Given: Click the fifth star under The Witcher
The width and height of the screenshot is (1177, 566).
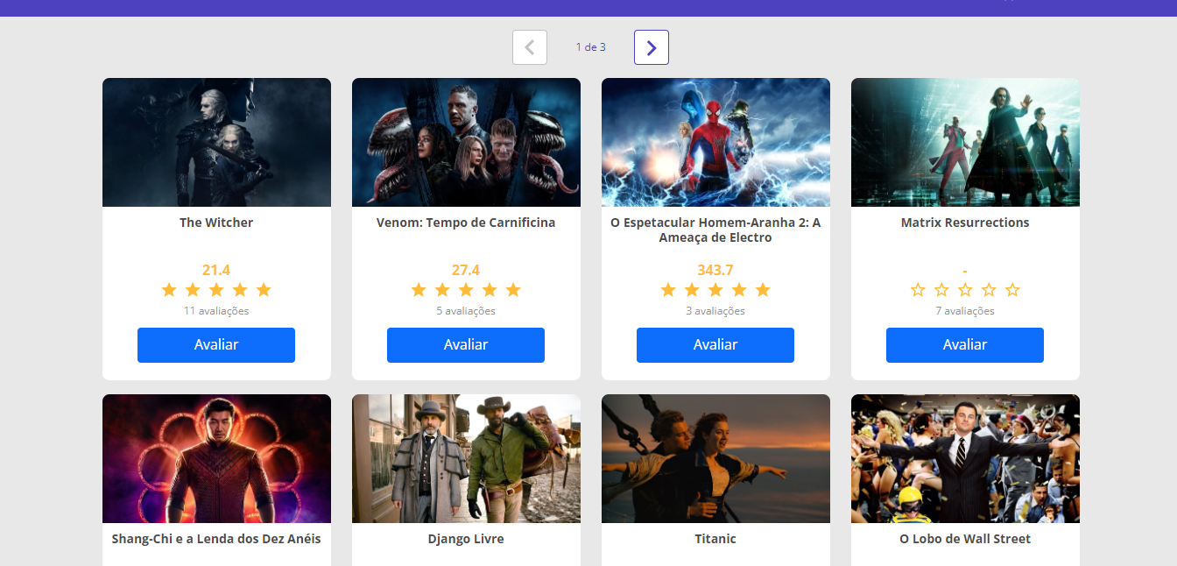Looking at the screenshot, I should 264,290.
